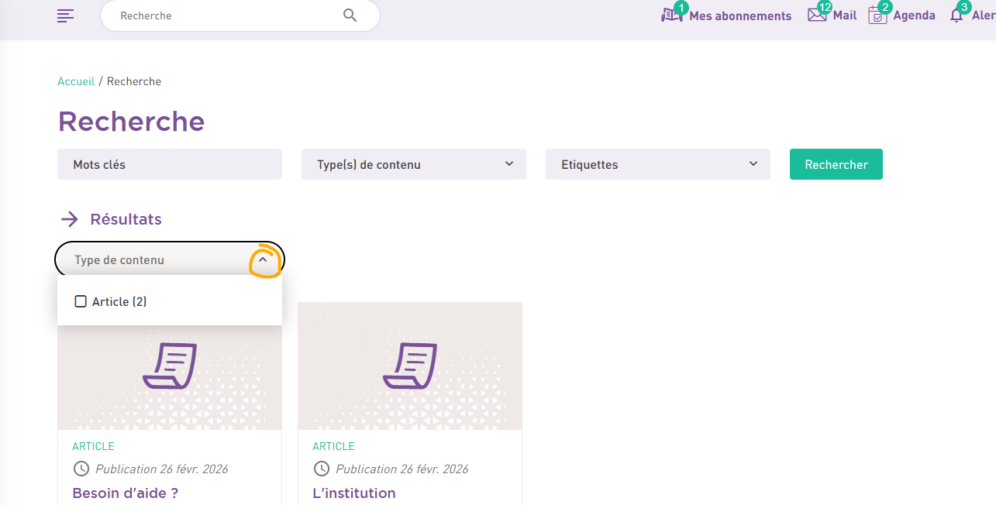Viewport: 996px width, 505px height.
Task: Go to Accueil breadcrumb link
Action: click(x=76, y=81)
